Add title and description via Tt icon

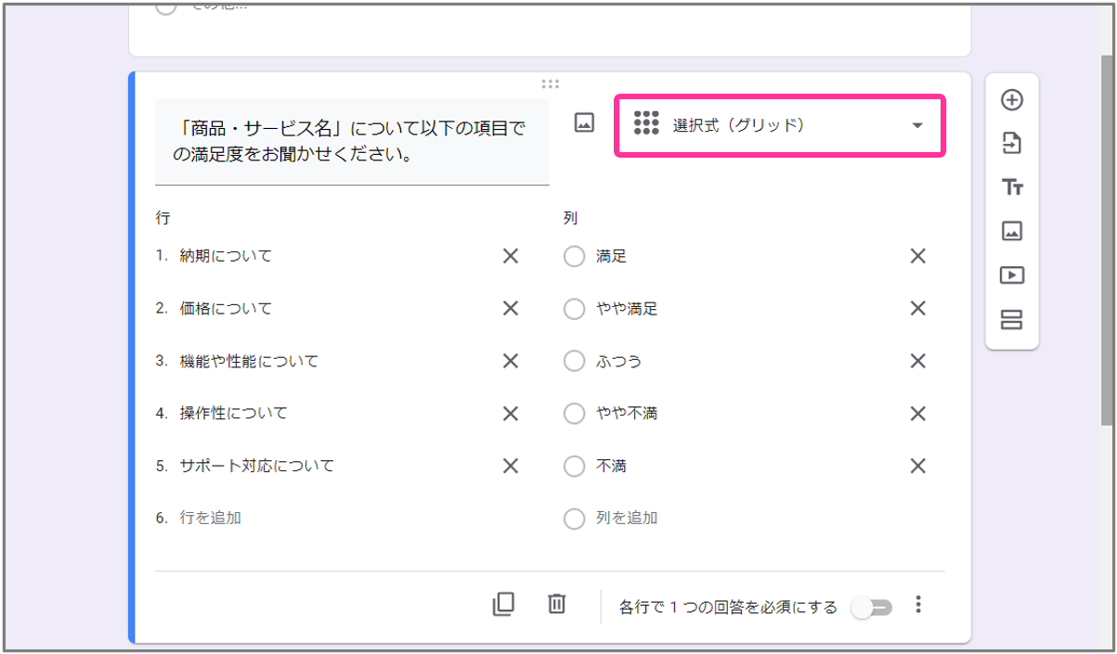coord(1011,187)
